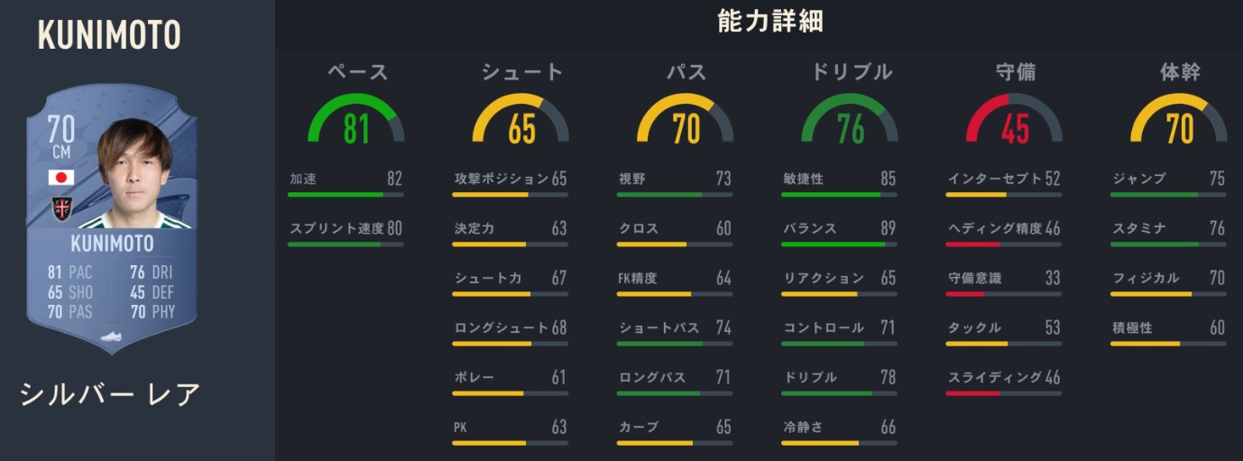Click the ドリブル gauge showing 76

click(x=850, y=122)
